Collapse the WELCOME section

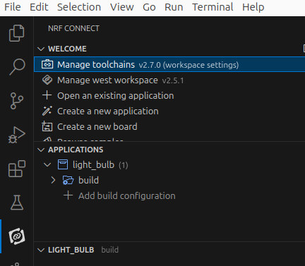pyautogui.click(x=41, y=49)
